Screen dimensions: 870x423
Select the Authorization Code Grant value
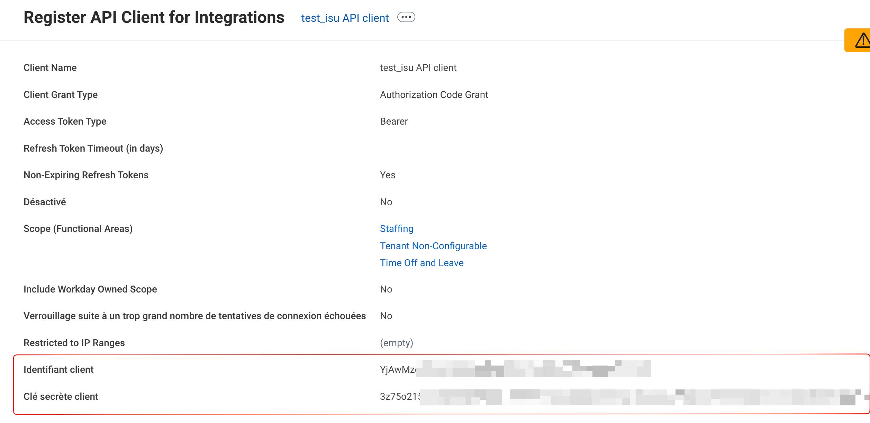pos(434,94)
